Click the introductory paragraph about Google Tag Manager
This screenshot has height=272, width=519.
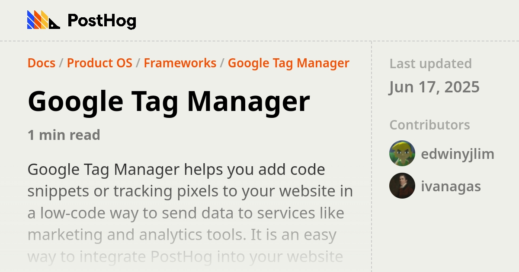(x=190, y=202)
